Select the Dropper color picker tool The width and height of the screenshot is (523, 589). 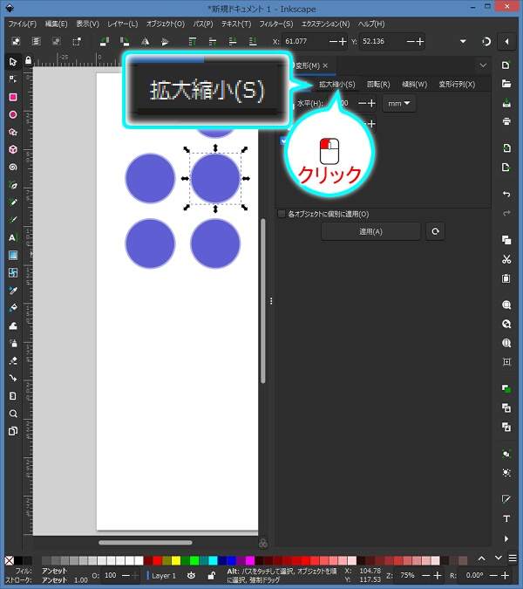[13, 291]
